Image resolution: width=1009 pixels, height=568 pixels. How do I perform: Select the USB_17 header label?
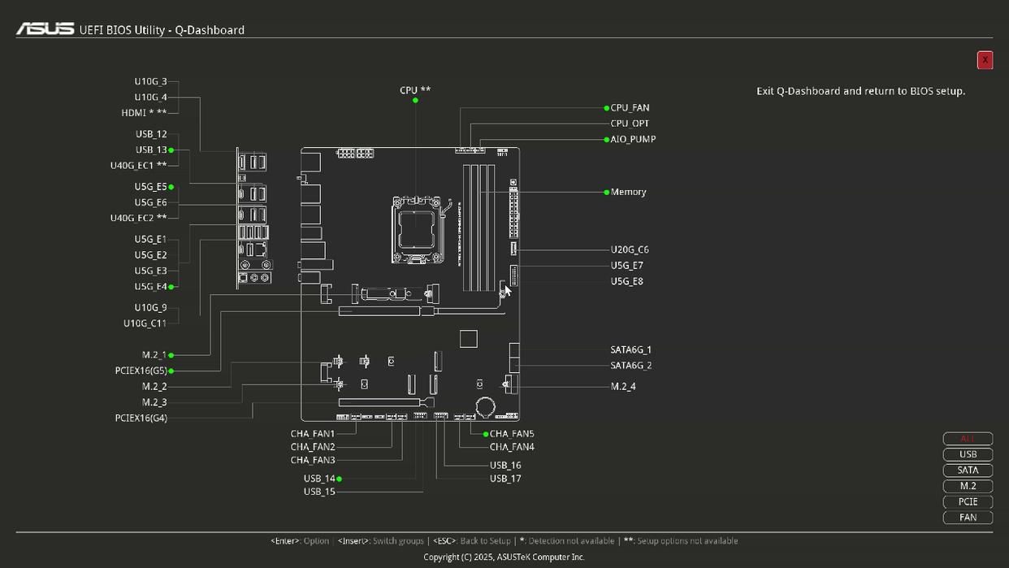point(505,479)
